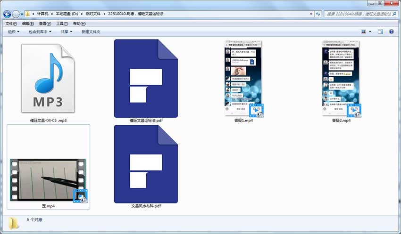Click 22B10040 folder name in address path

pyautogui.click(x=135, y=14)
